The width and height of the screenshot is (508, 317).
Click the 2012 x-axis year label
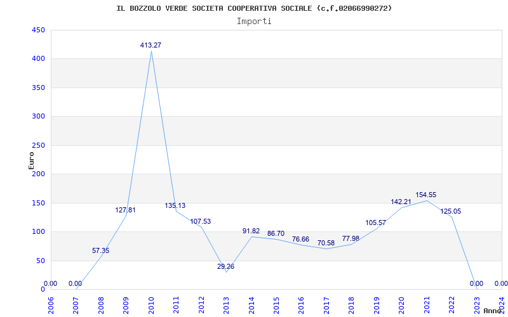pos(201,305)
